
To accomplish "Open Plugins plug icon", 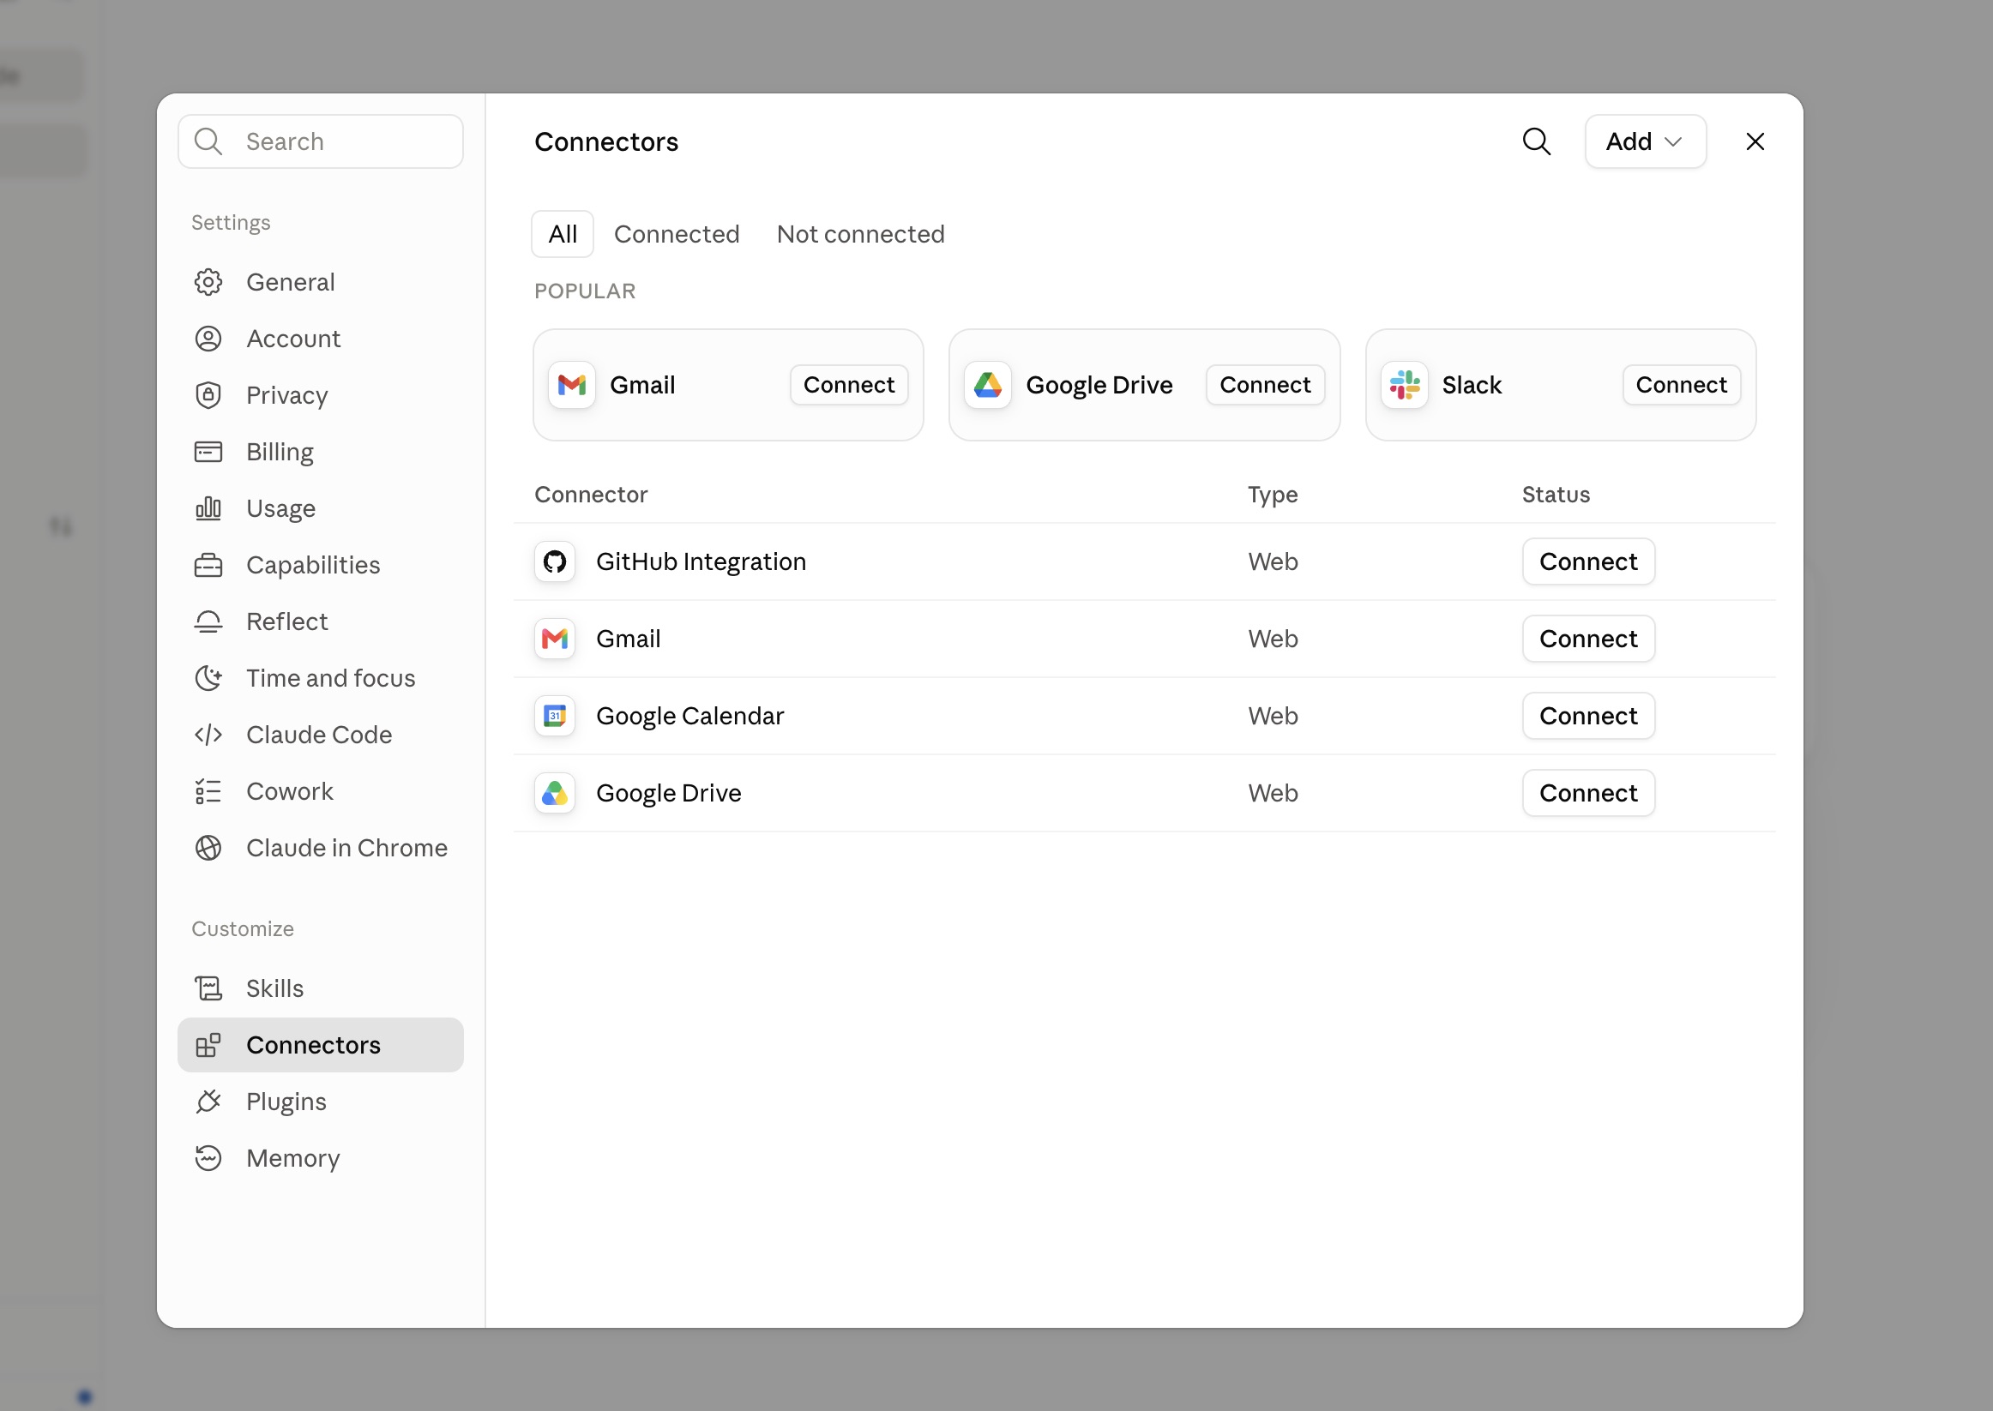I will point(208,1102).
